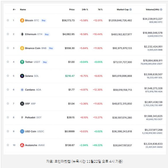Viewport: 168px width, 168px height.
Task: Star Ethereum to add to watchlist
Action: point(8,34)
